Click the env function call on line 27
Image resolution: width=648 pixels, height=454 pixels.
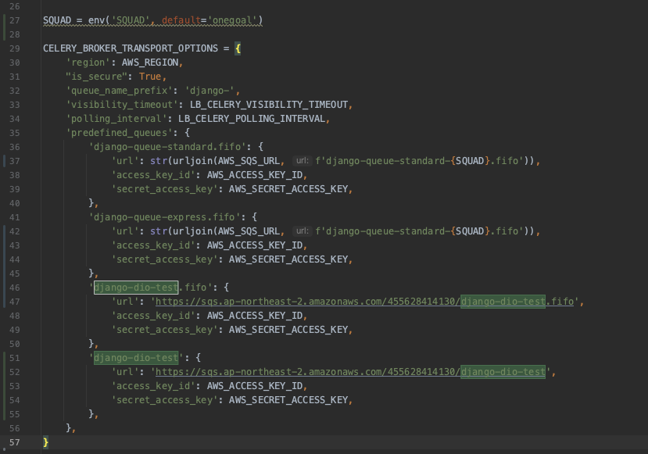96,20
